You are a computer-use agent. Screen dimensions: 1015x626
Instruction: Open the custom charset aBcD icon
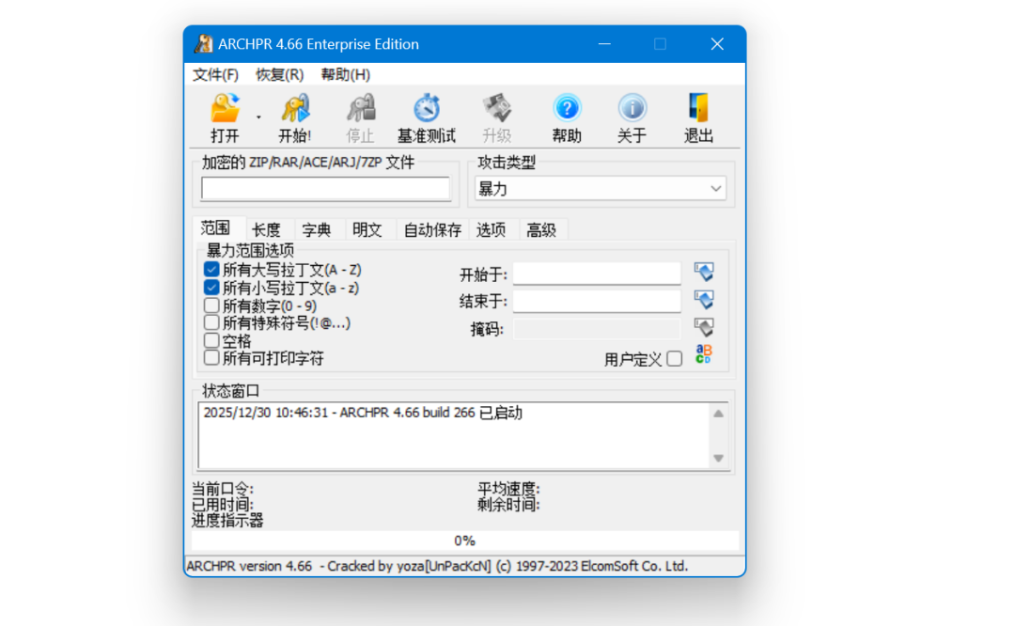pos(704,354)
